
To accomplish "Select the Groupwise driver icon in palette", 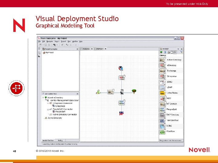I will coord(162,76).
